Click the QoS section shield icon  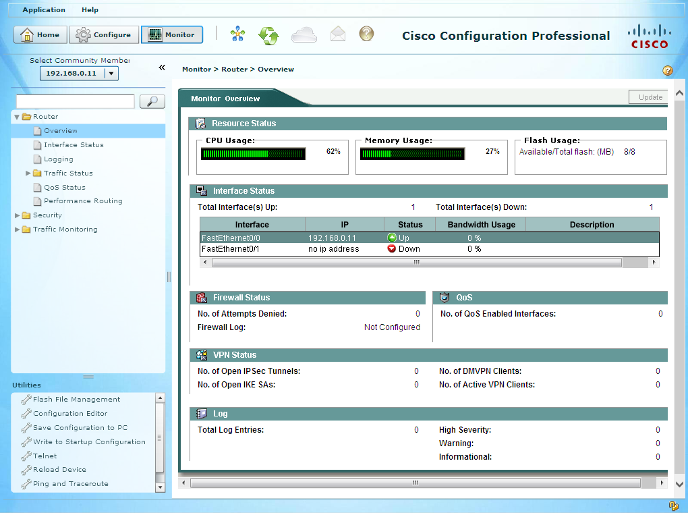pos(445,298)
